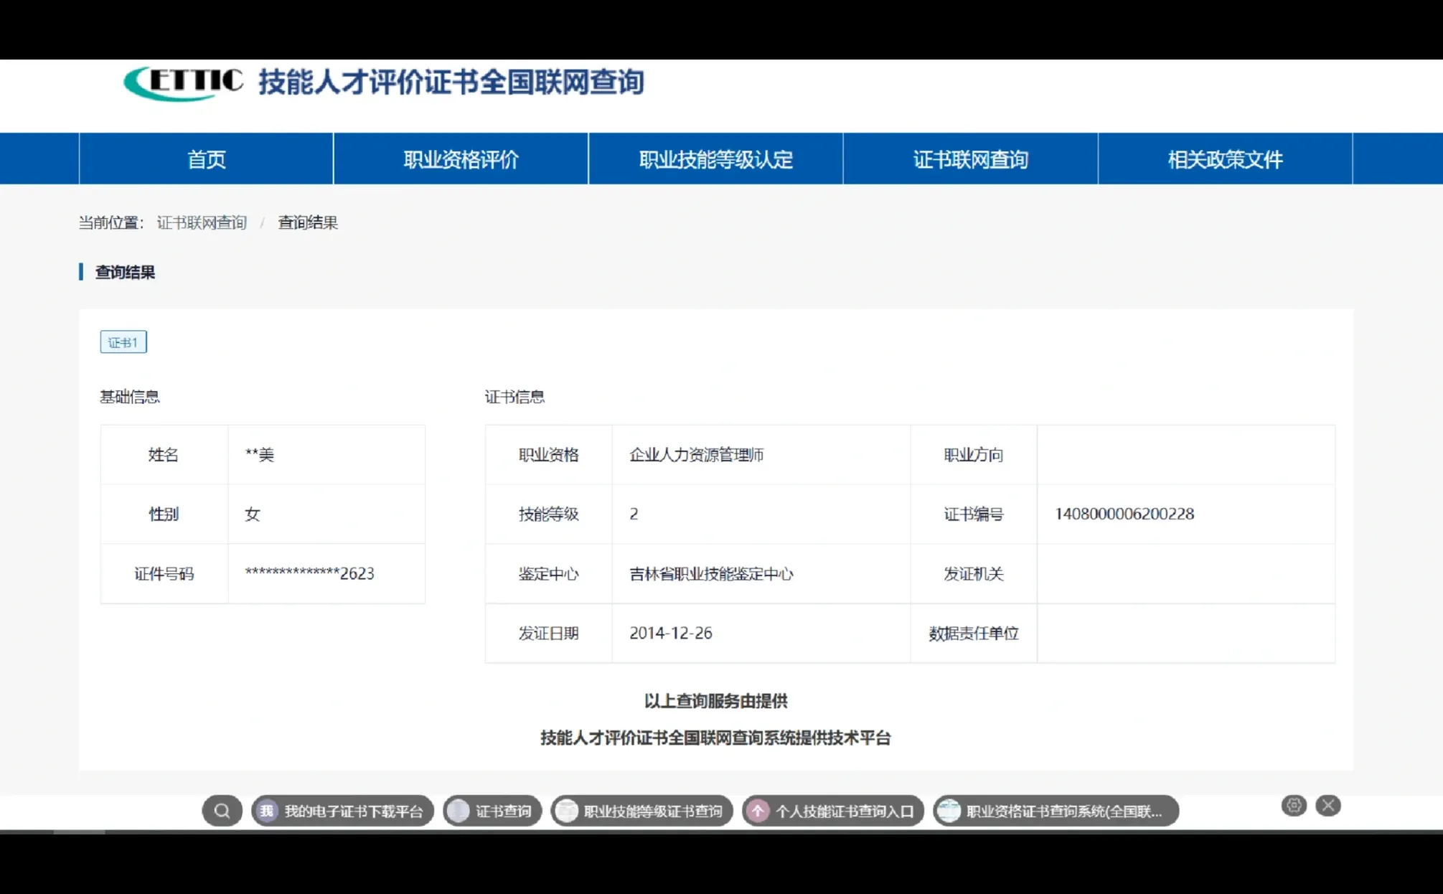
Task: Click the 发证日期 value 2014-12-26 cell
Action: [671, 633]
